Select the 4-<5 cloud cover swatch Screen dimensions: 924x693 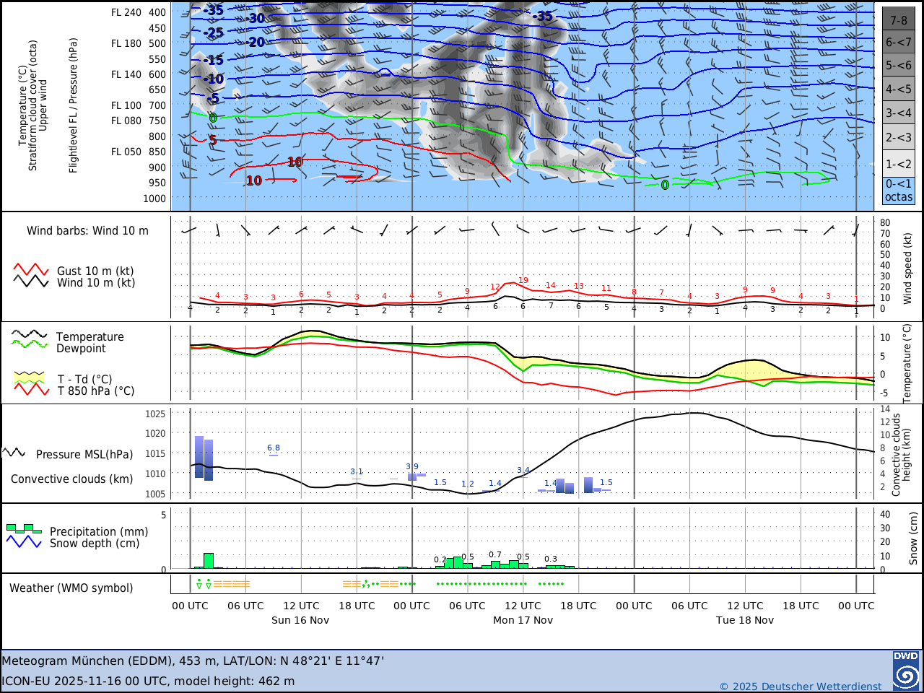point(899,89)
